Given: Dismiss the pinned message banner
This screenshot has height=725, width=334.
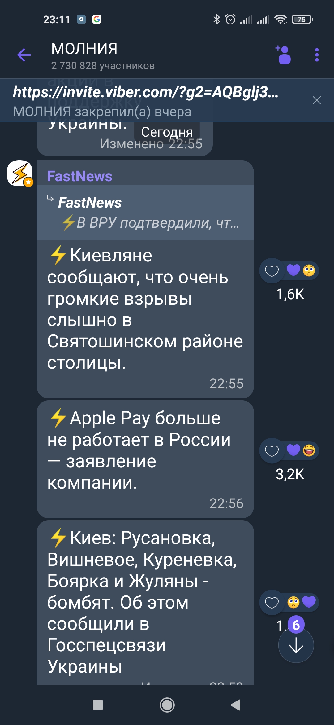Looking at the screenshot, I should click(x=317, y=100).
